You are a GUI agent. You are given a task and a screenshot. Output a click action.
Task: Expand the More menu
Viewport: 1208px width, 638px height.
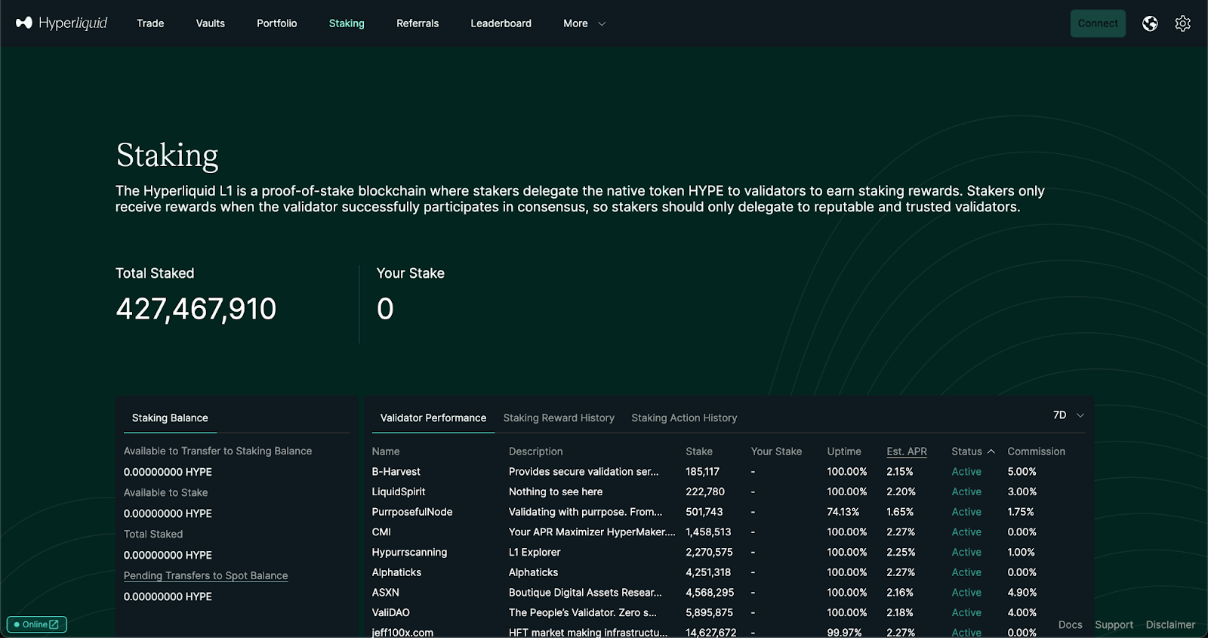coord(584,23)
